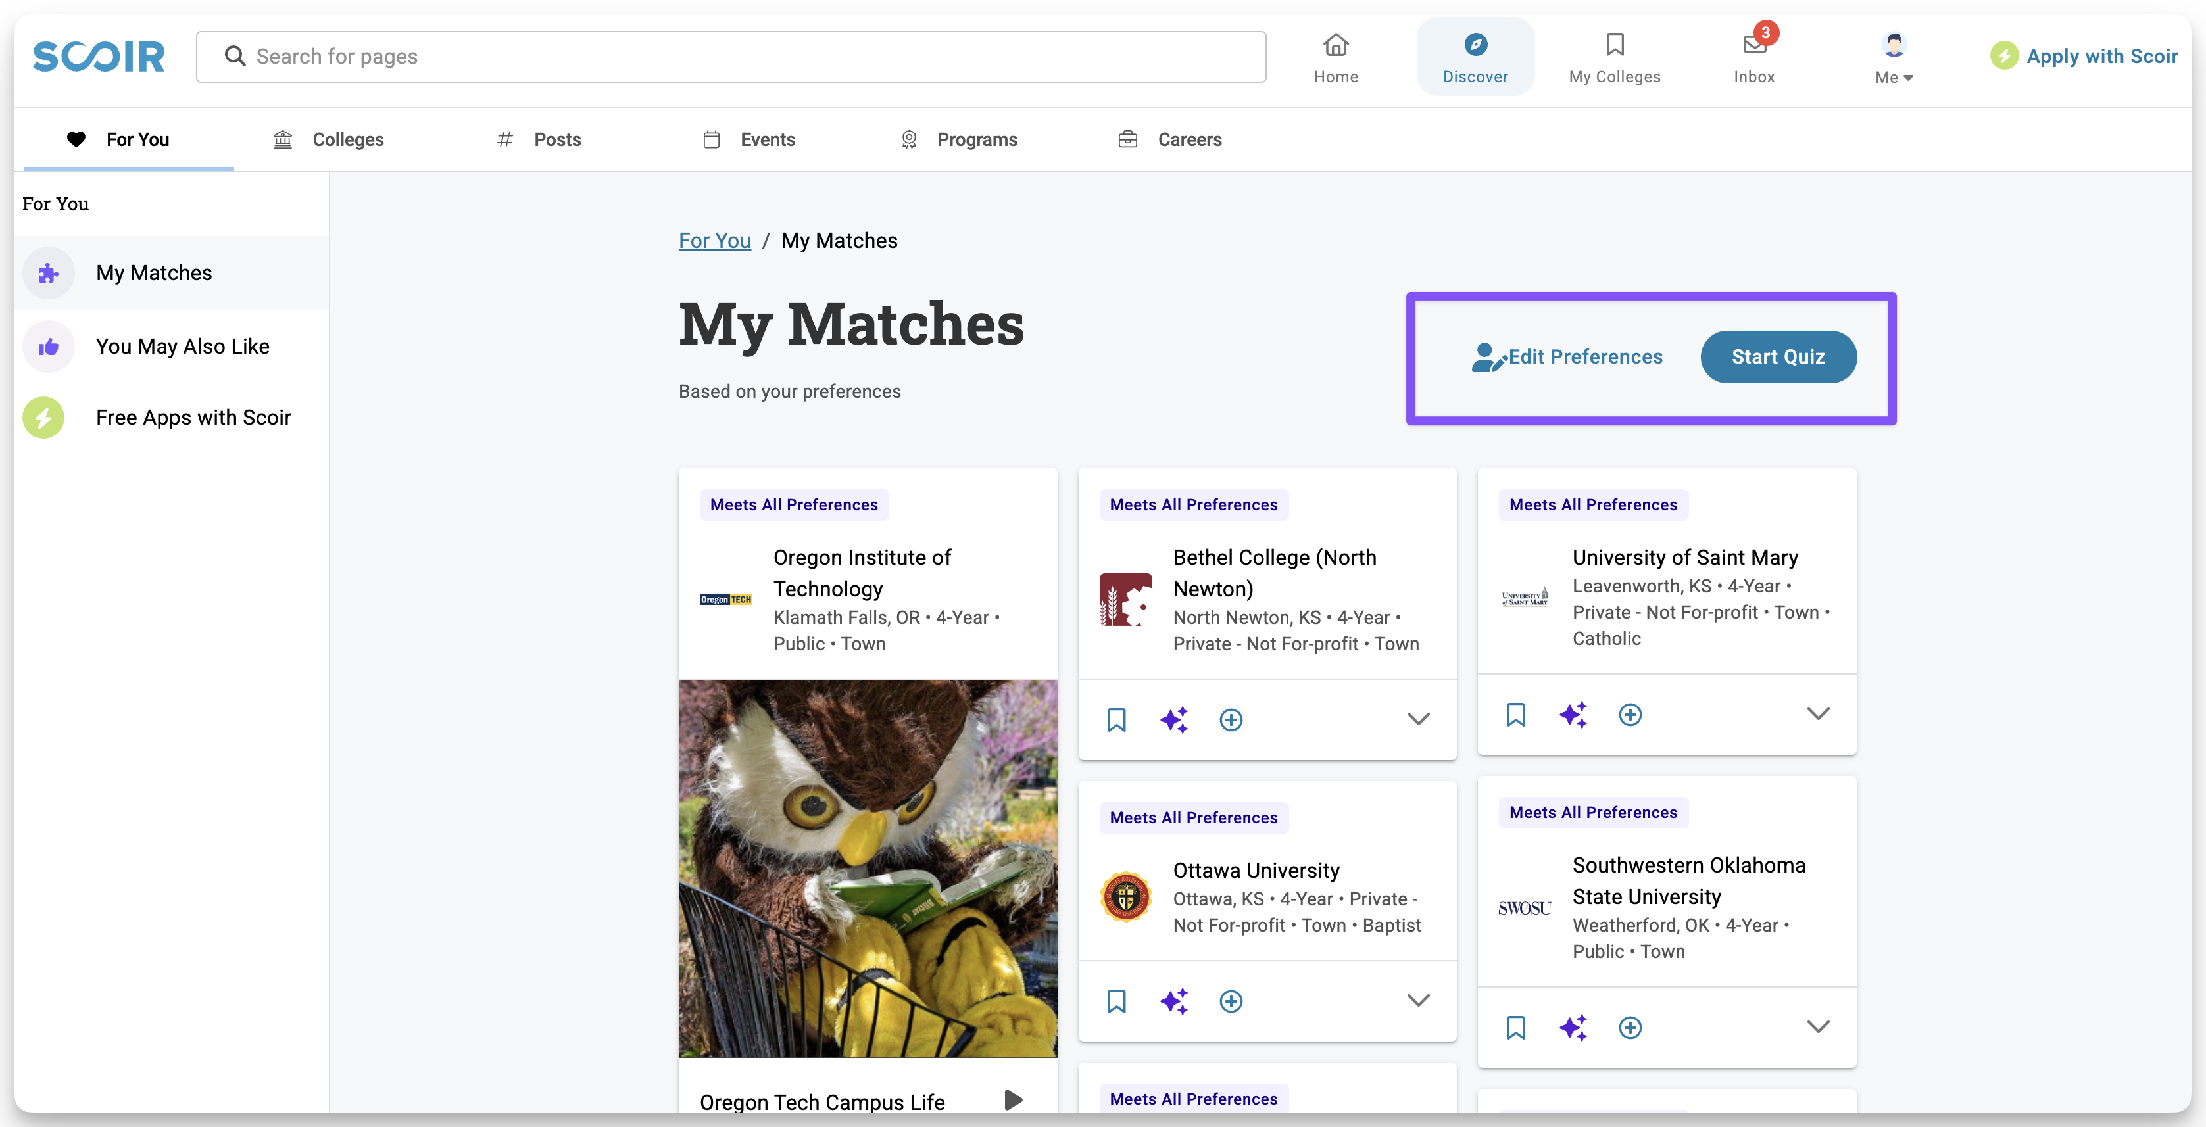
Task: Expand the University of Saint Mary card
Action: click(1817, 714)
